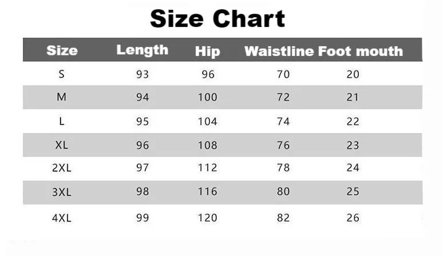Click the XL size row label
443x256 pixels.
pos(62,145)
